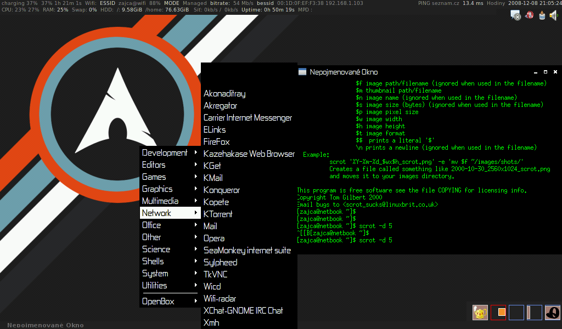The width and height of the screenshot is (562, 329).
Task: Open Wifi-radar from the submenu
Action: click(x=249, y=298)
